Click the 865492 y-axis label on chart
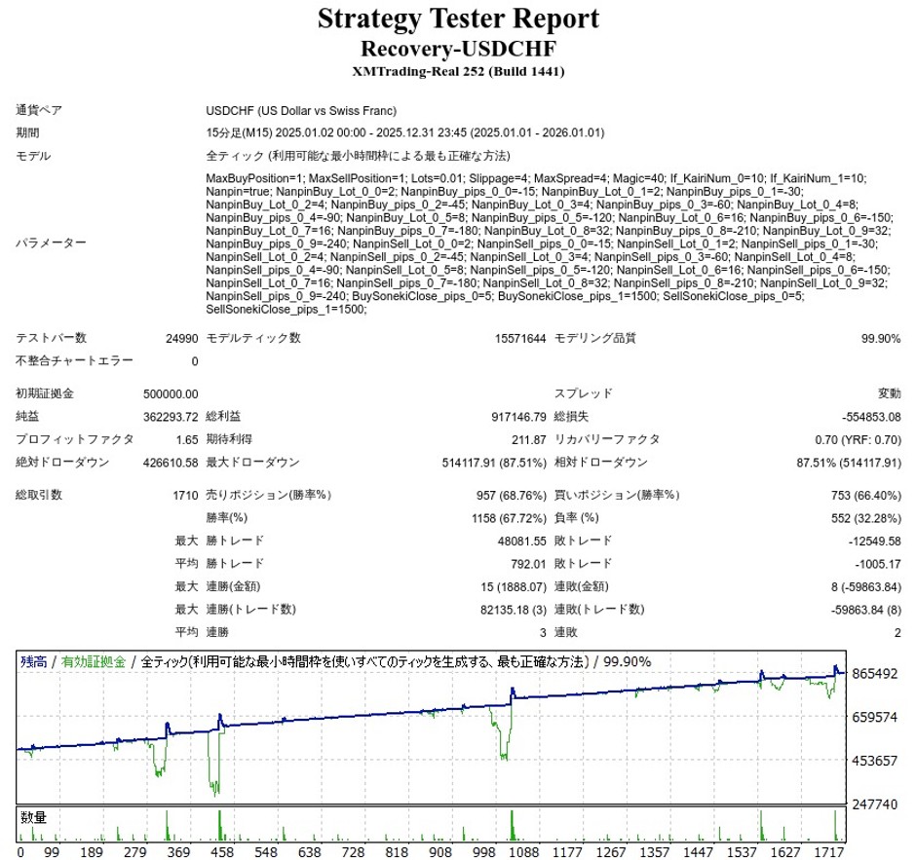This screenshot has width=916, height=860. coord(873,674)
